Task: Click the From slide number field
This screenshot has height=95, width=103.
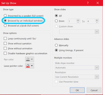Action: [72, 21]
